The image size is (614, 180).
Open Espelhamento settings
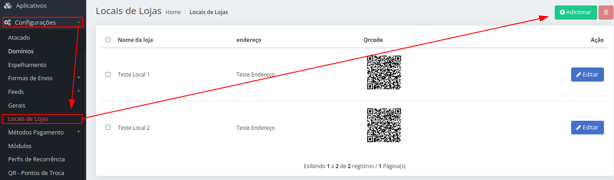tap(27, 65)
